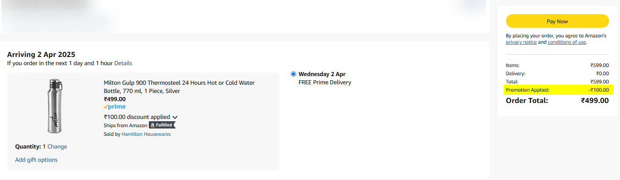620x180 pixels.
Task: Click the Milton bottle product thumbnail
Action: click(54, 106)
